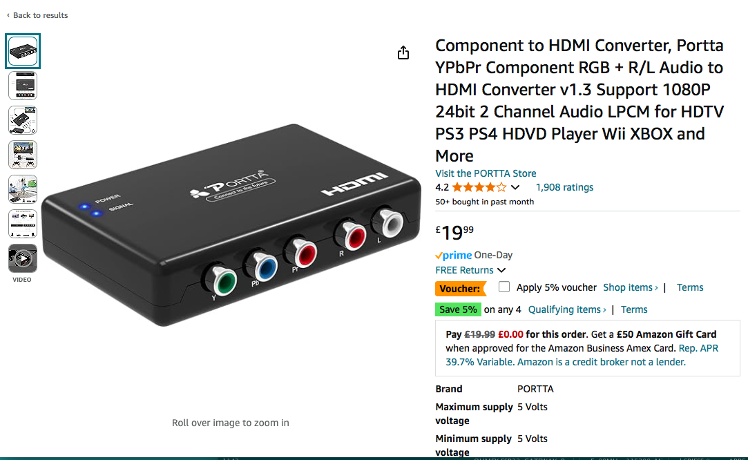Viewport: 748px width, 460px height.
Task: Click the share icon above product image
Action: coord(403,52)
